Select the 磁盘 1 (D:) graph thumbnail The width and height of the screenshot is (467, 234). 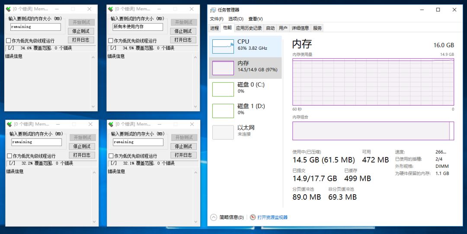pyautogui.click(x=223, y=111)
